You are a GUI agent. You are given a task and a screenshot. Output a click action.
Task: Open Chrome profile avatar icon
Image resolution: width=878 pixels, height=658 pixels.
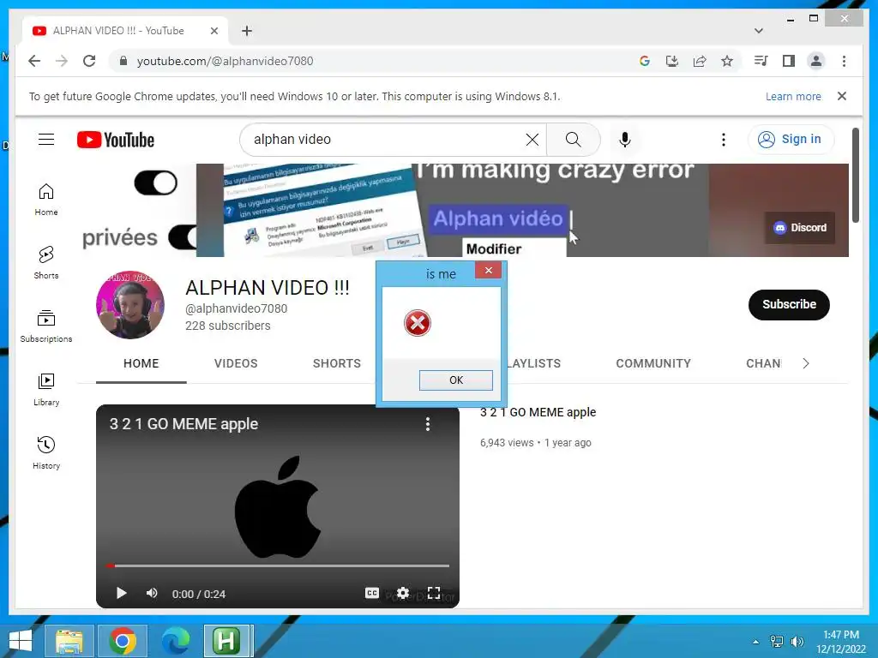click(816, 61)
